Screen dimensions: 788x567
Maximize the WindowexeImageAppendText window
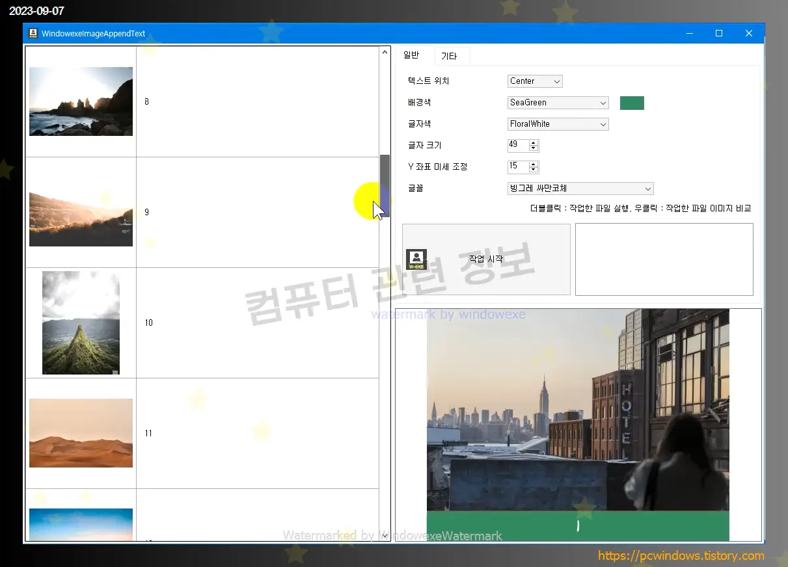pyautogui.click(x=719, y=33)
